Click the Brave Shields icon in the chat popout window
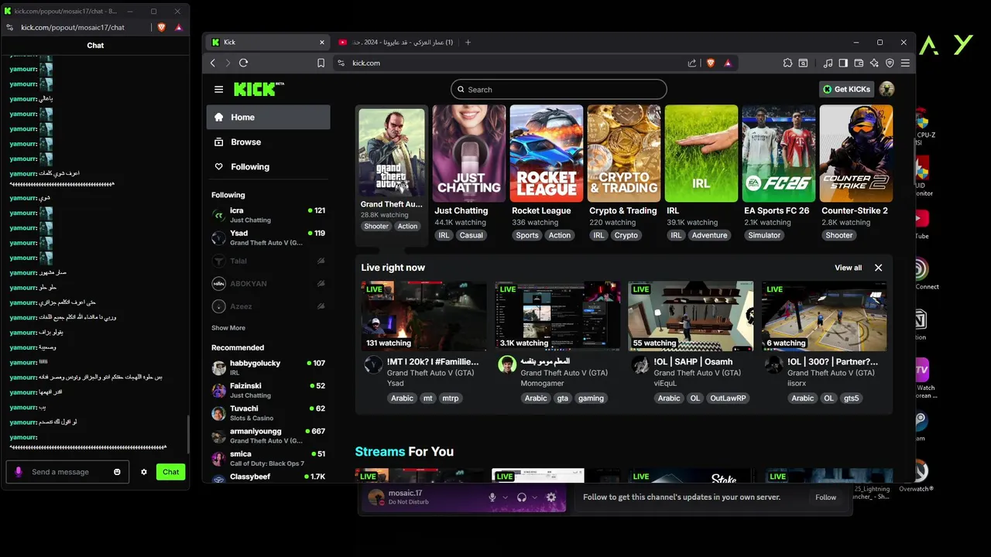Viewport: 991px width, 557px height. coord(161,27)
